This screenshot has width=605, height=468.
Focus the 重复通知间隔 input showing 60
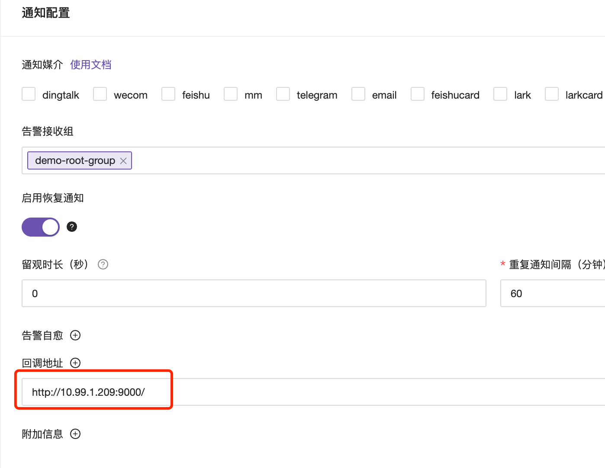click(553, 293)
